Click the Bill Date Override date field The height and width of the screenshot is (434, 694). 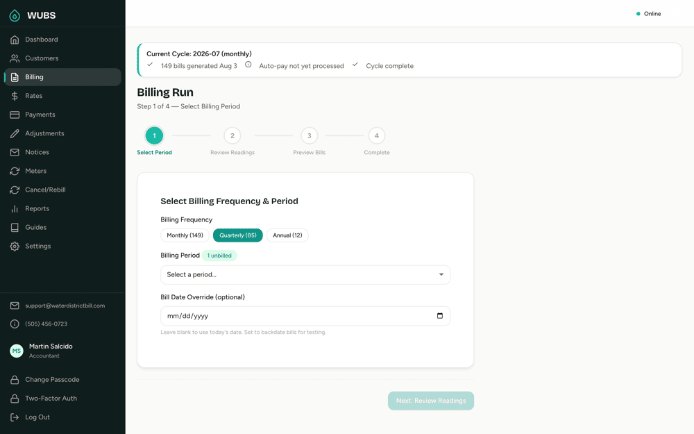(x=305, y=316)
